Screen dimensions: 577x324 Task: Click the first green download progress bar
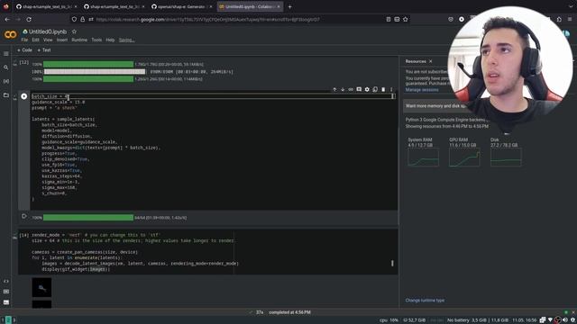tap(88, 64)
